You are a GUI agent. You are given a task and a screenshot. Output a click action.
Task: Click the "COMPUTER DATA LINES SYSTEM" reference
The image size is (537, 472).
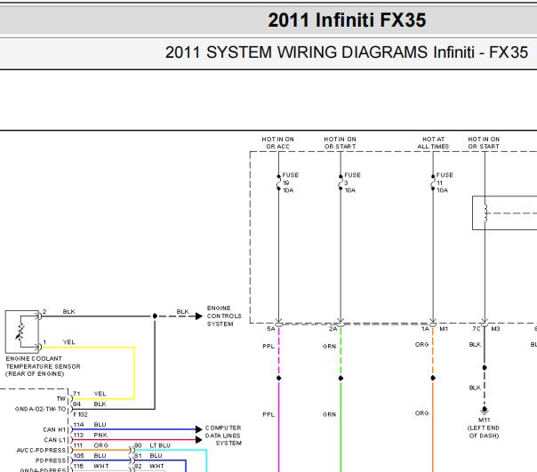pos(223,436)
